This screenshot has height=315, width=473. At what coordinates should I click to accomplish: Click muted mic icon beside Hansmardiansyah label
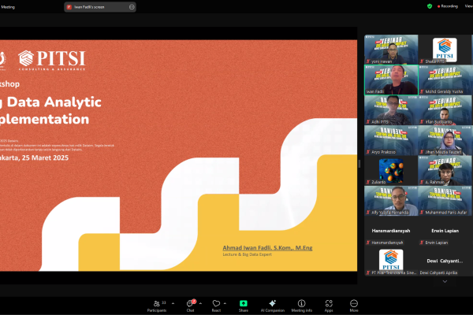pos(368,243)
